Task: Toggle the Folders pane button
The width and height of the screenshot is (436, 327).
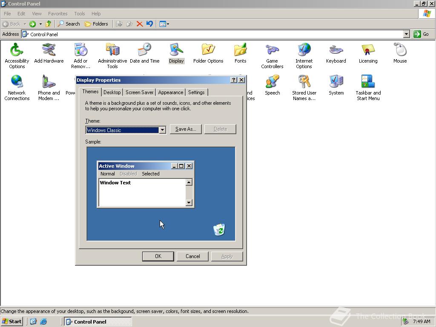Action: coord(96,24)
